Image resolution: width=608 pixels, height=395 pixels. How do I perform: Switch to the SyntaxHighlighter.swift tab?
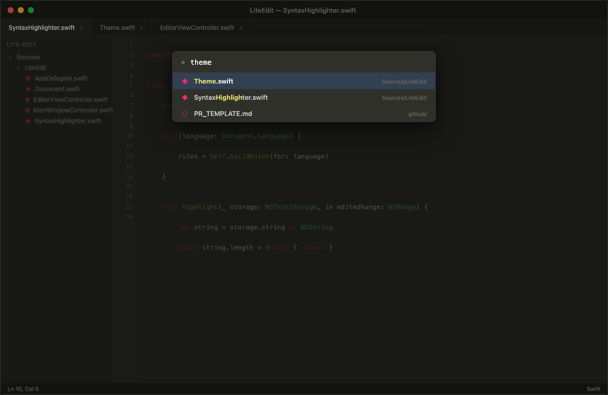pyautogui.click(x=46, y=28)
